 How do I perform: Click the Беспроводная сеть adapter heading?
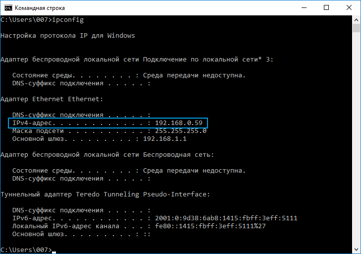click(x=107, y=155)
